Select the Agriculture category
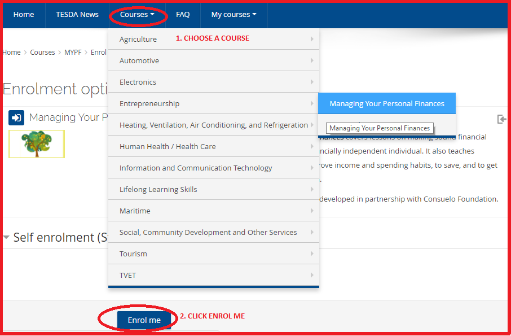The image size is (511, 336). pyautogui.click(x=213, y=39)
